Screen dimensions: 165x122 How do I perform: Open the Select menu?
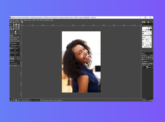[x=18, y=20]
